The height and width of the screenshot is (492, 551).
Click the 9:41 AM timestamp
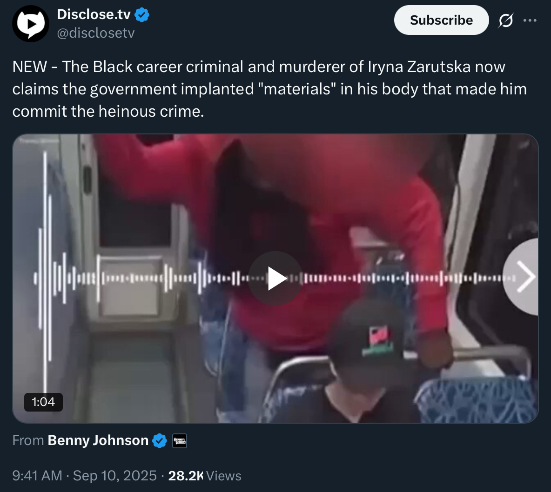(x=37, y=476)
